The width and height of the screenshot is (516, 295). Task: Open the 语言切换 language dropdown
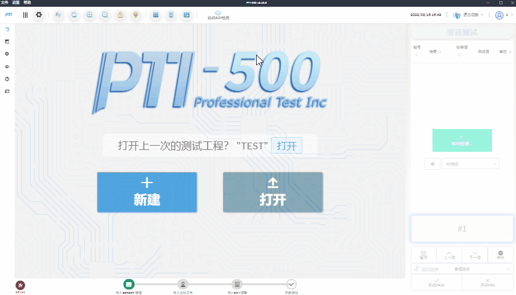[468, 15]
